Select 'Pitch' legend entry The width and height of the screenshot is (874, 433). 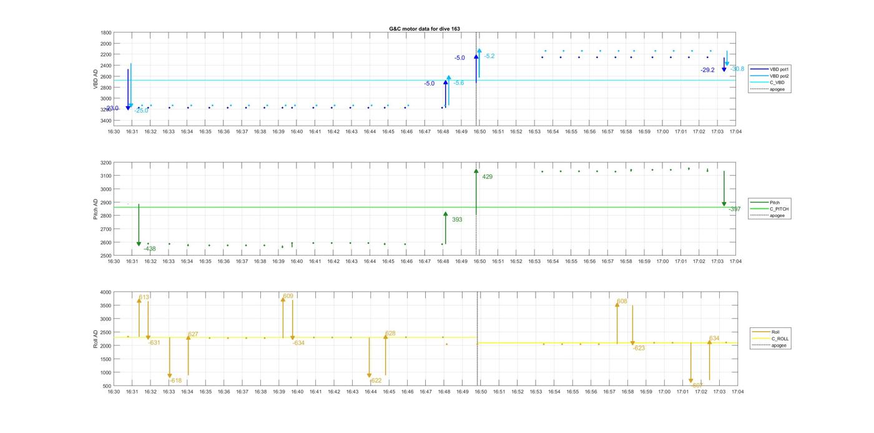[x=775, y=202]
